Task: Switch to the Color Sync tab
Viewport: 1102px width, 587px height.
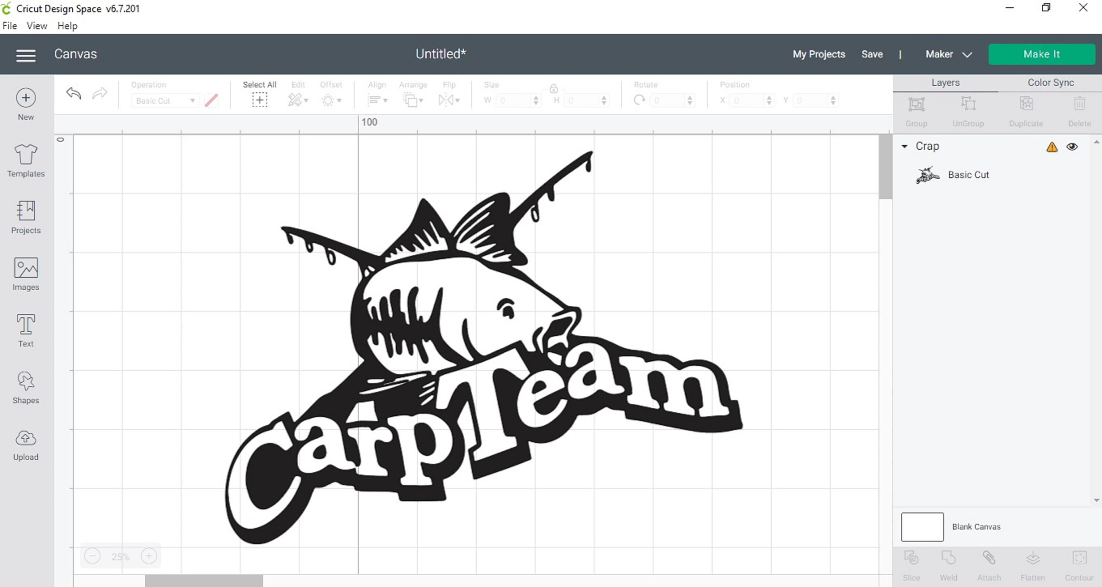Action: point(1050,82)
